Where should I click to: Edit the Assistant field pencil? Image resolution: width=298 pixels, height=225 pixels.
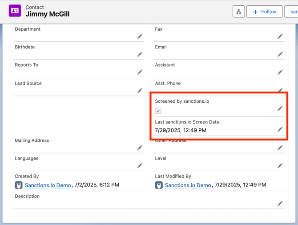280,72
